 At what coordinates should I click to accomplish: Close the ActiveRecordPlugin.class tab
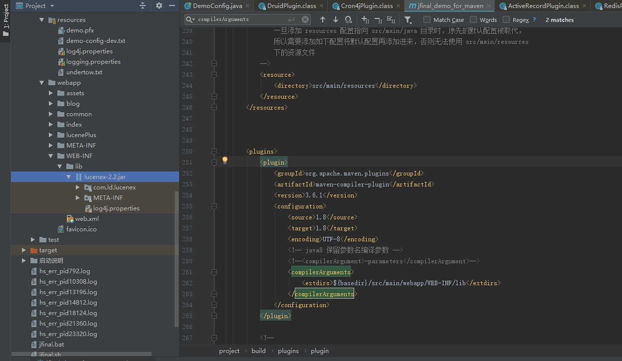[585, 6]
